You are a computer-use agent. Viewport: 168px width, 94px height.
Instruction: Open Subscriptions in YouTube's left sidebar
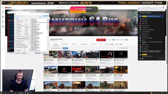(3, 22)
